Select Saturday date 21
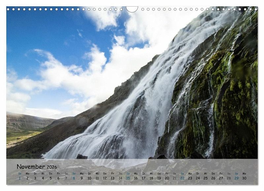 pos(175,178)
